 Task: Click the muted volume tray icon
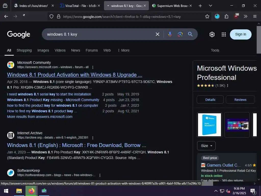click(x=228, y=191)
